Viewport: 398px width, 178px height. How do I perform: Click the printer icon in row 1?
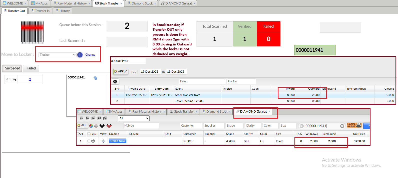(93, 141)
